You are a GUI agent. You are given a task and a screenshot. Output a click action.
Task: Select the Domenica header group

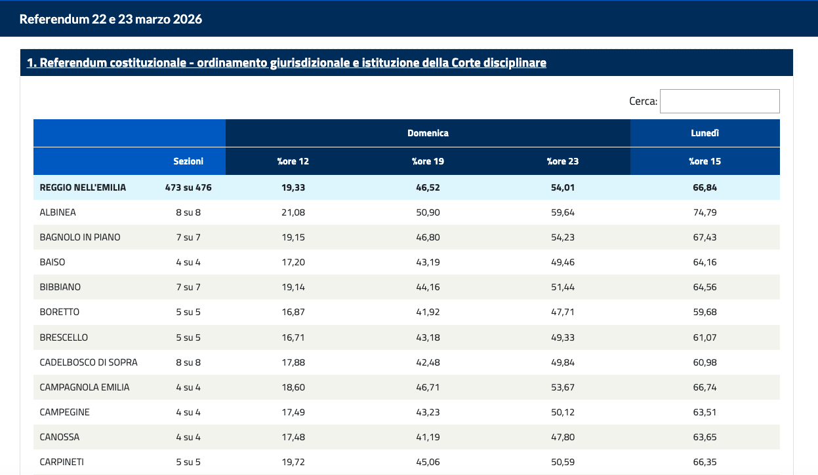pyautogui.click(x=428, y=133)
